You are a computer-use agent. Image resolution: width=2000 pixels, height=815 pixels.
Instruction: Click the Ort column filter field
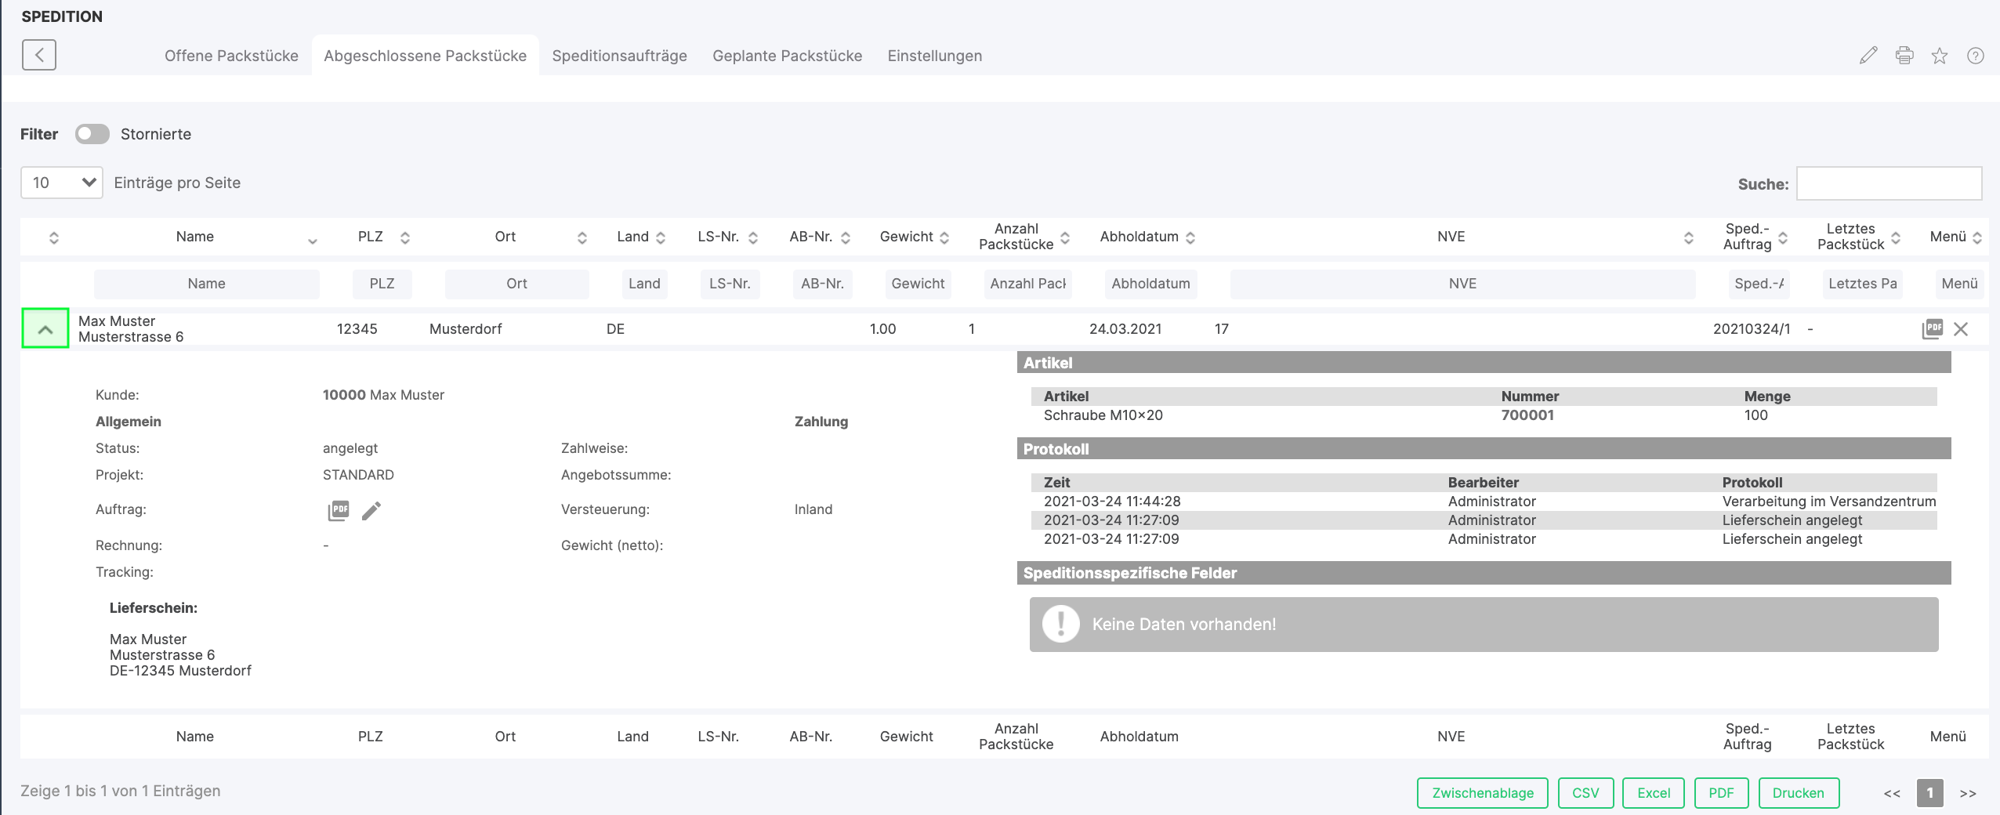click(x=516, y=284)
